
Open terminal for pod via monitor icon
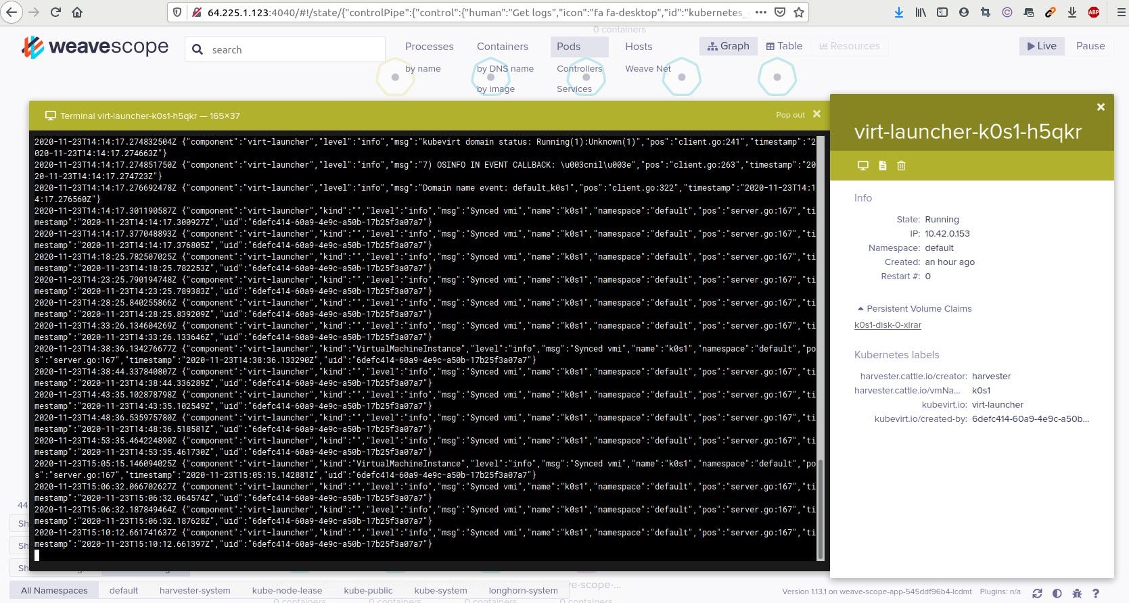862,166
